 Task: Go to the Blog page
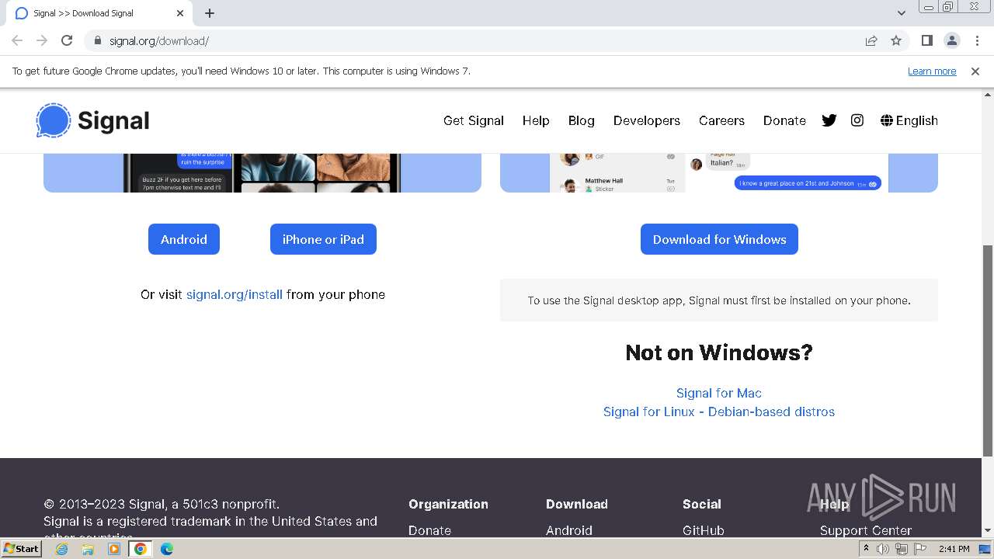click(581, 120)
